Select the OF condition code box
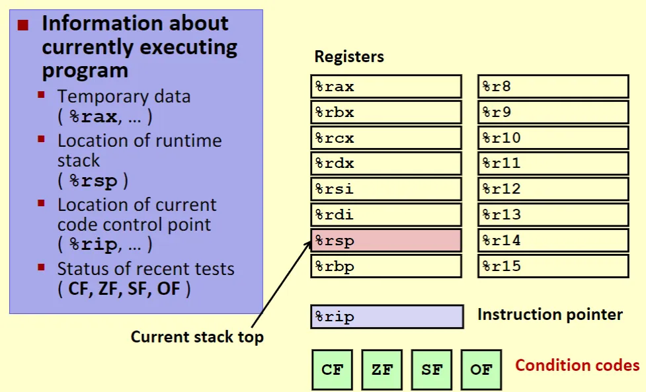Image resolution: width=646 pixels, height=392 pixels. point(481,370)
